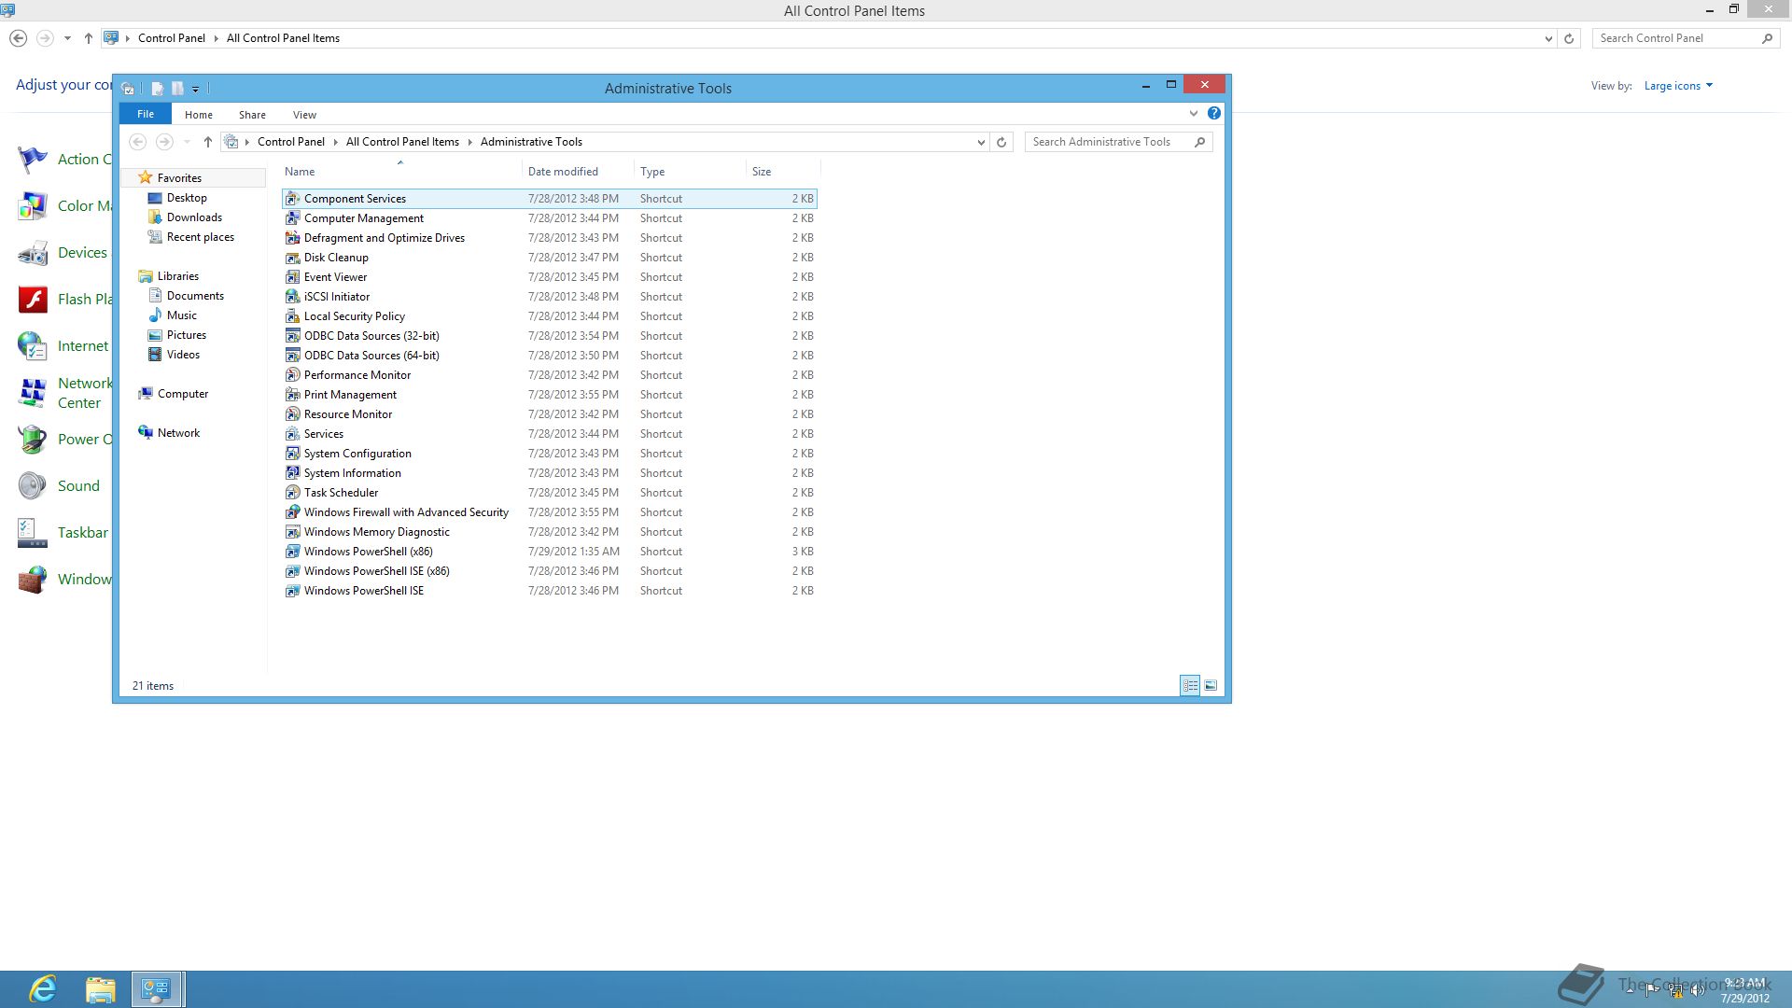Click in Search Administrative Tools field
This screenshot has width=1792, height=1008.
[1106, 142]
